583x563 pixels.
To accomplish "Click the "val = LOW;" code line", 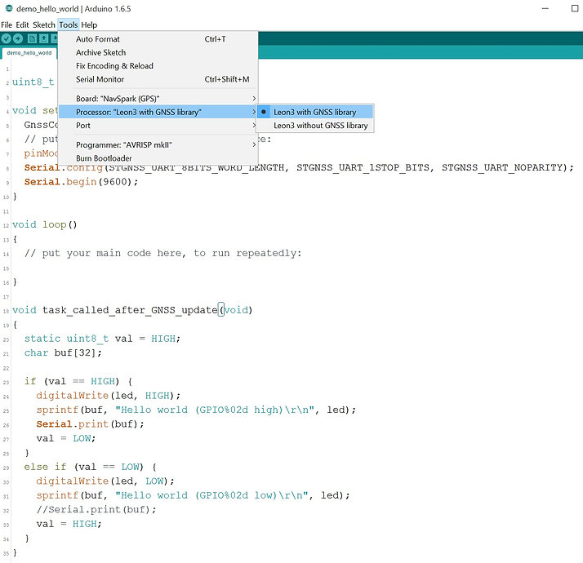I will click(66, 438).
